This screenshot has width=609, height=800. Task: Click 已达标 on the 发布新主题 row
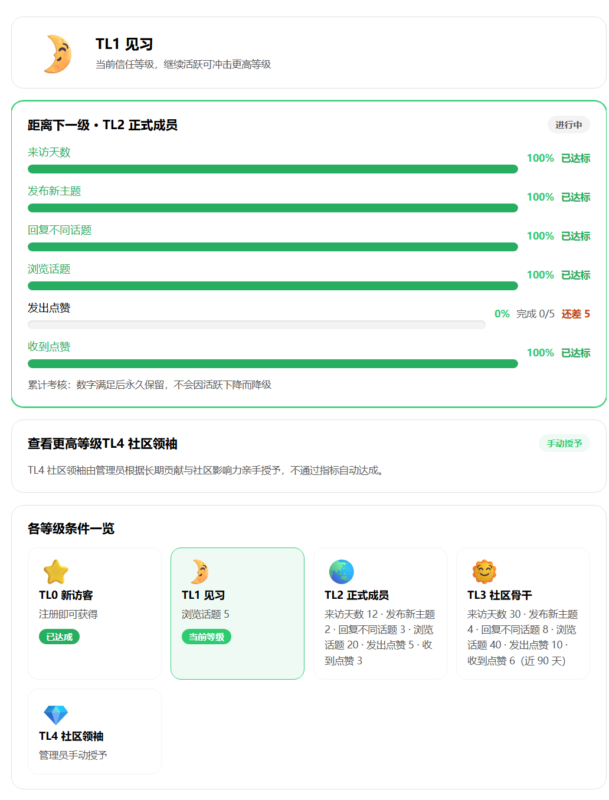[x=576, y=197]
